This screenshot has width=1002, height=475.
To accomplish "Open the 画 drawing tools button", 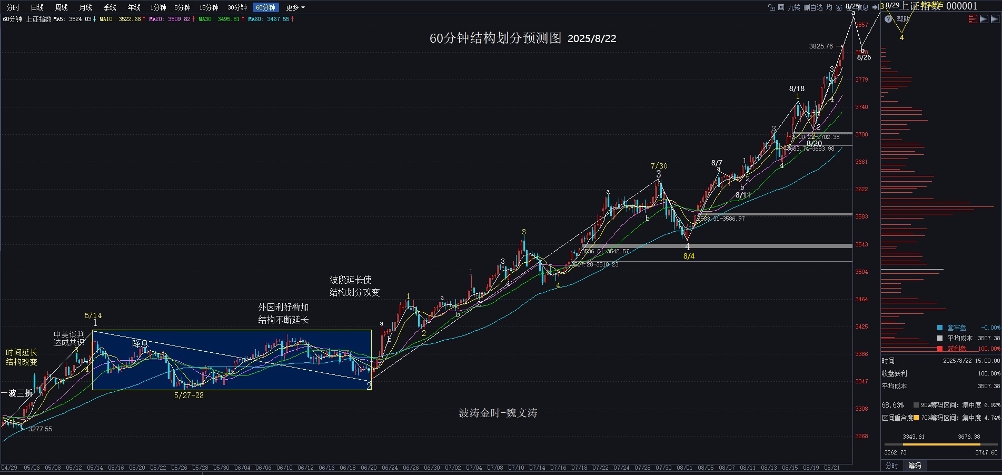I will [x=781, y=7].
